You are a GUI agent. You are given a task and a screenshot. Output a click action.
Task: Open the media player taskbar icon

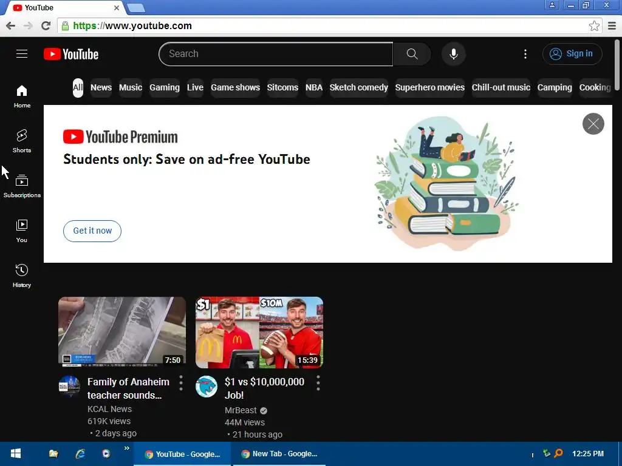click(106, 454)
